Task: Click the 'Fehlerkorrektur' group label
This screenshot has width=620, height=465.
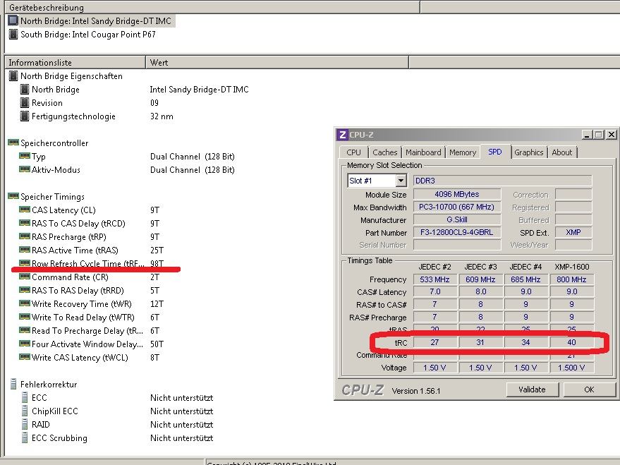Action: pos(49,385)
